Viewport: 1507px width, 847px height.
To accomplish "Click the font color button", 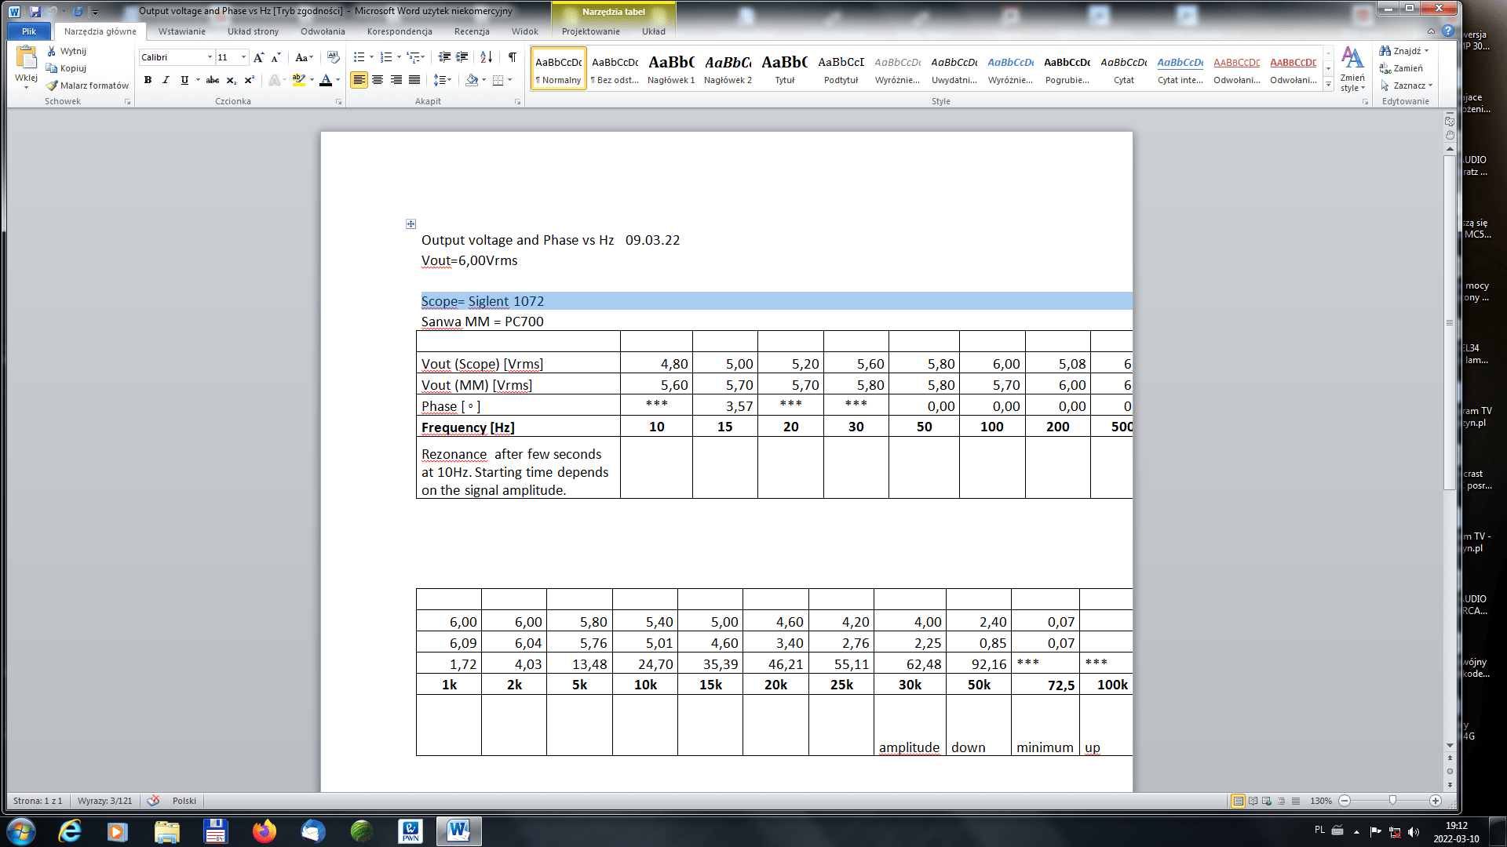I will tap(326, 80).
